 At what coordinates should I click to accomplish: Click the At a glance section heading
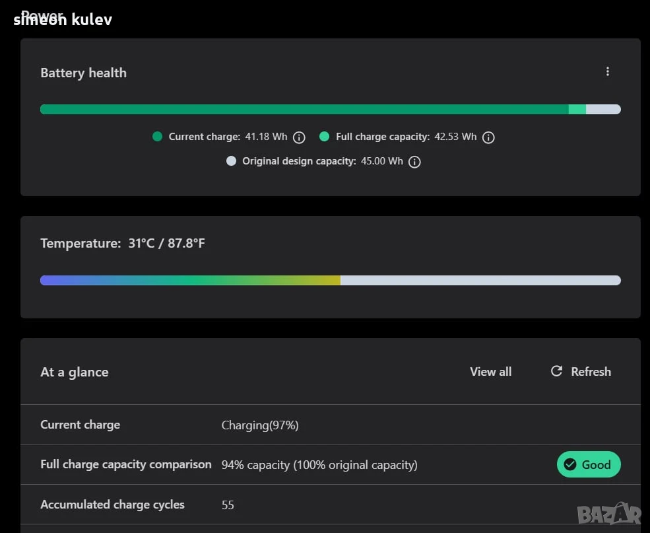point(74,372)
